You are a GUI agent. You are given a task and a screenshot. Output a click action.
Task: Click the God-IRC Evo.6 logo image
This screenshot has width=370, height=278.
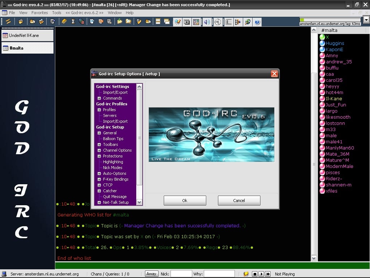coord(211,135)
